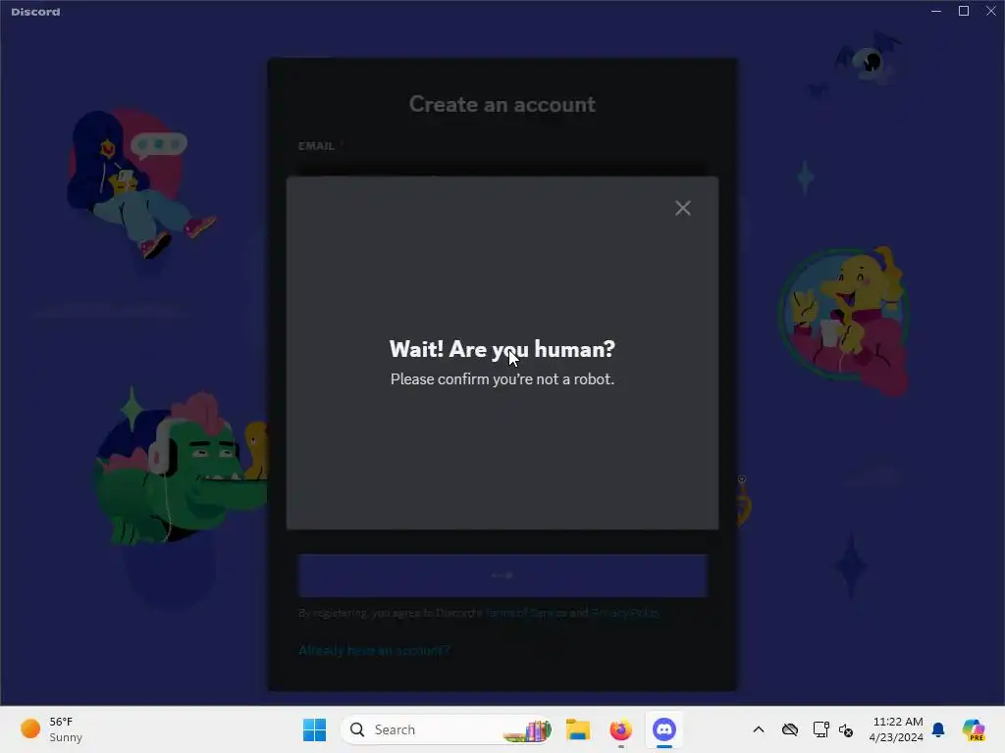The image size is (1005, 753).
Task: Click the Privacy Policy link
Action: click(625, 613)
